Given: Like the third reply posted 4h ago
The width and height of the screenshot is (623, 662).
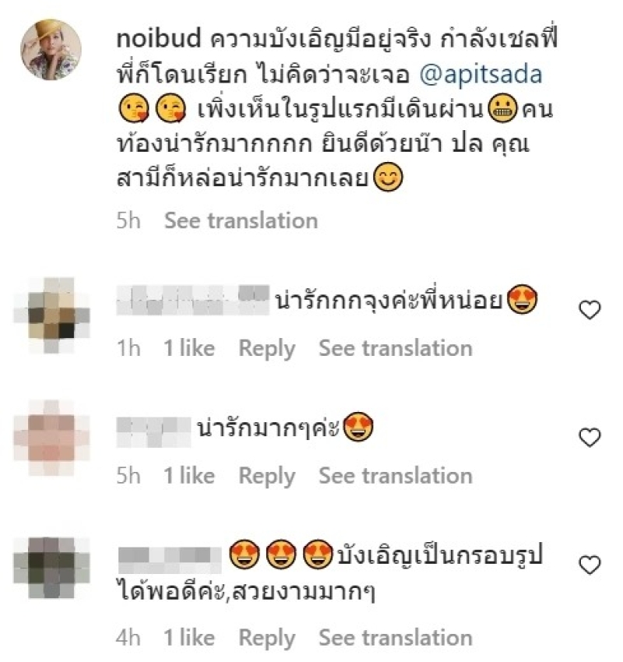Looking at the screenshot, I should (590, 565).
